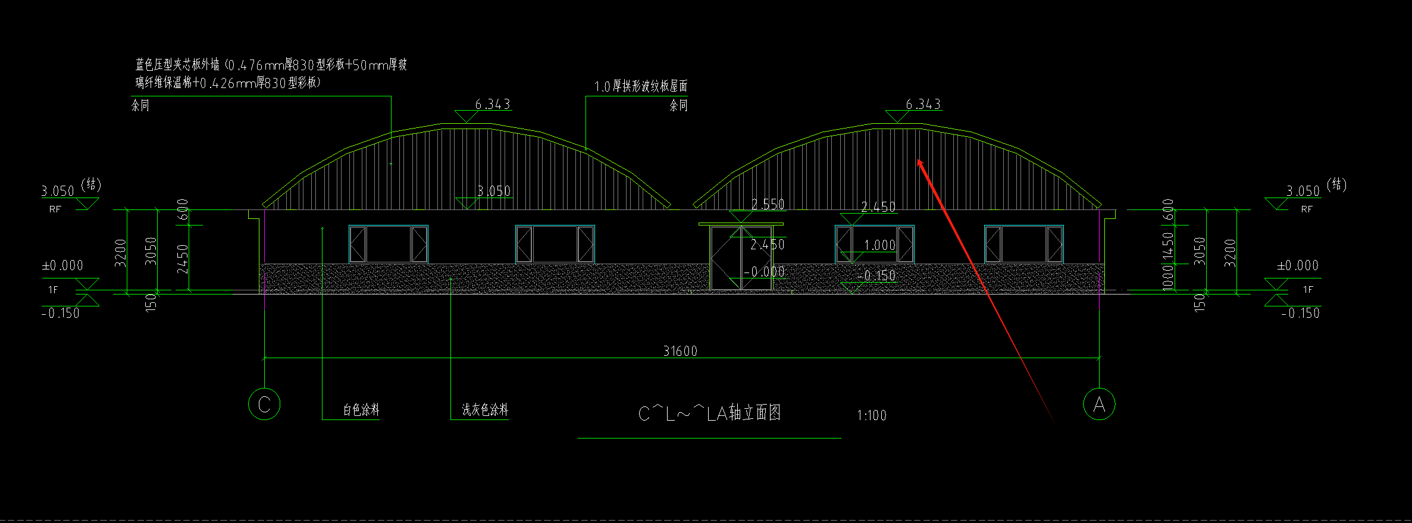Click the 1.0厚拱形波纹板屋面 roof annotation
The height and width of the screenshot is (523, 1412).
tap(641, 86)
